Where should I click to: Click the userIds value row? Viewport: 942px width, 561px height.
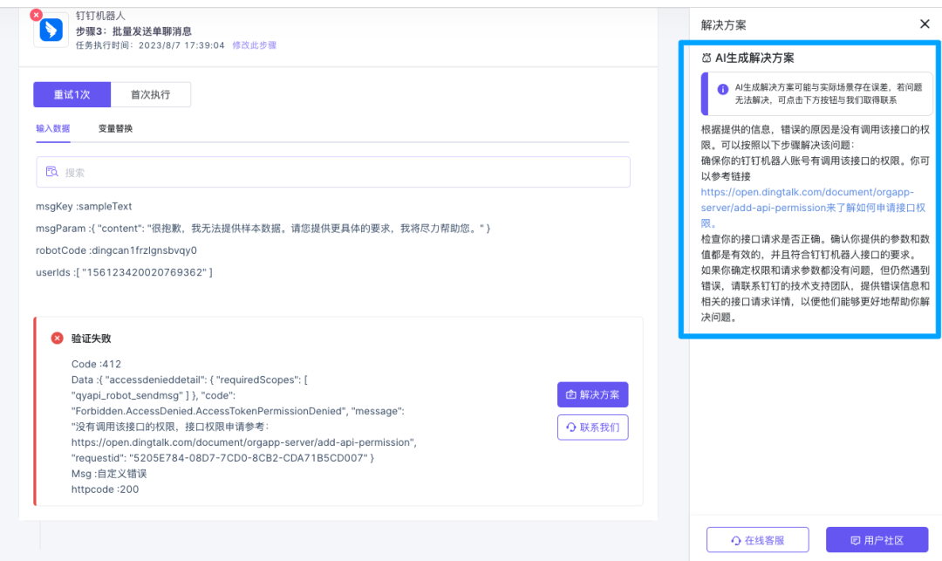124,272
